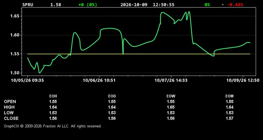The image size is (263, 140).
Task: Select the LOW row label
Action: 9,113
